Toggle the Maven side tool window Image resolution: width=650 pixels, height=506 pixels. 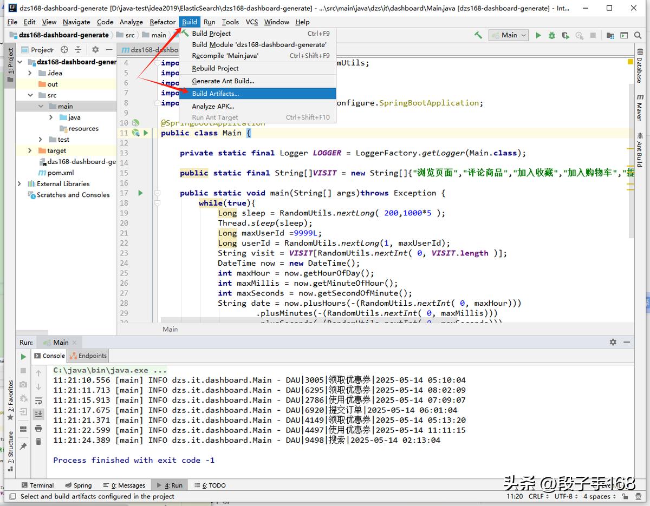click(640, 107)
